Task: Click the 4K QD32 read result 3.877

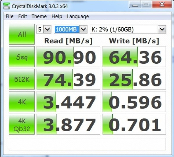Action: (x=68, y=124)
